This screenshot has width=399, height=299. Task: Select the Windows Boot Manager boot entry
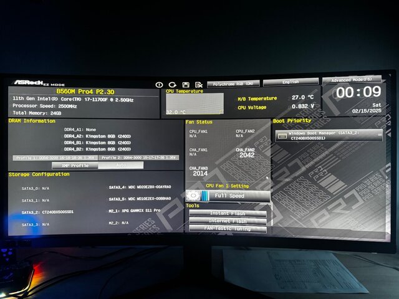328,135
